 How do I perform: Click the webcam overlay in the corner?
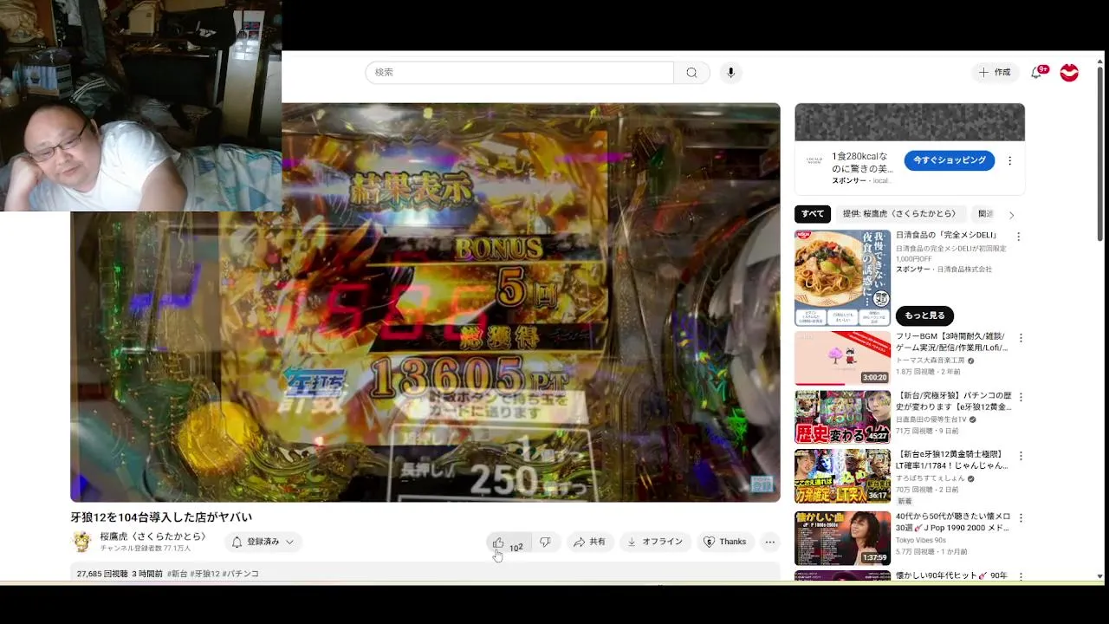(x=140, y=106)
